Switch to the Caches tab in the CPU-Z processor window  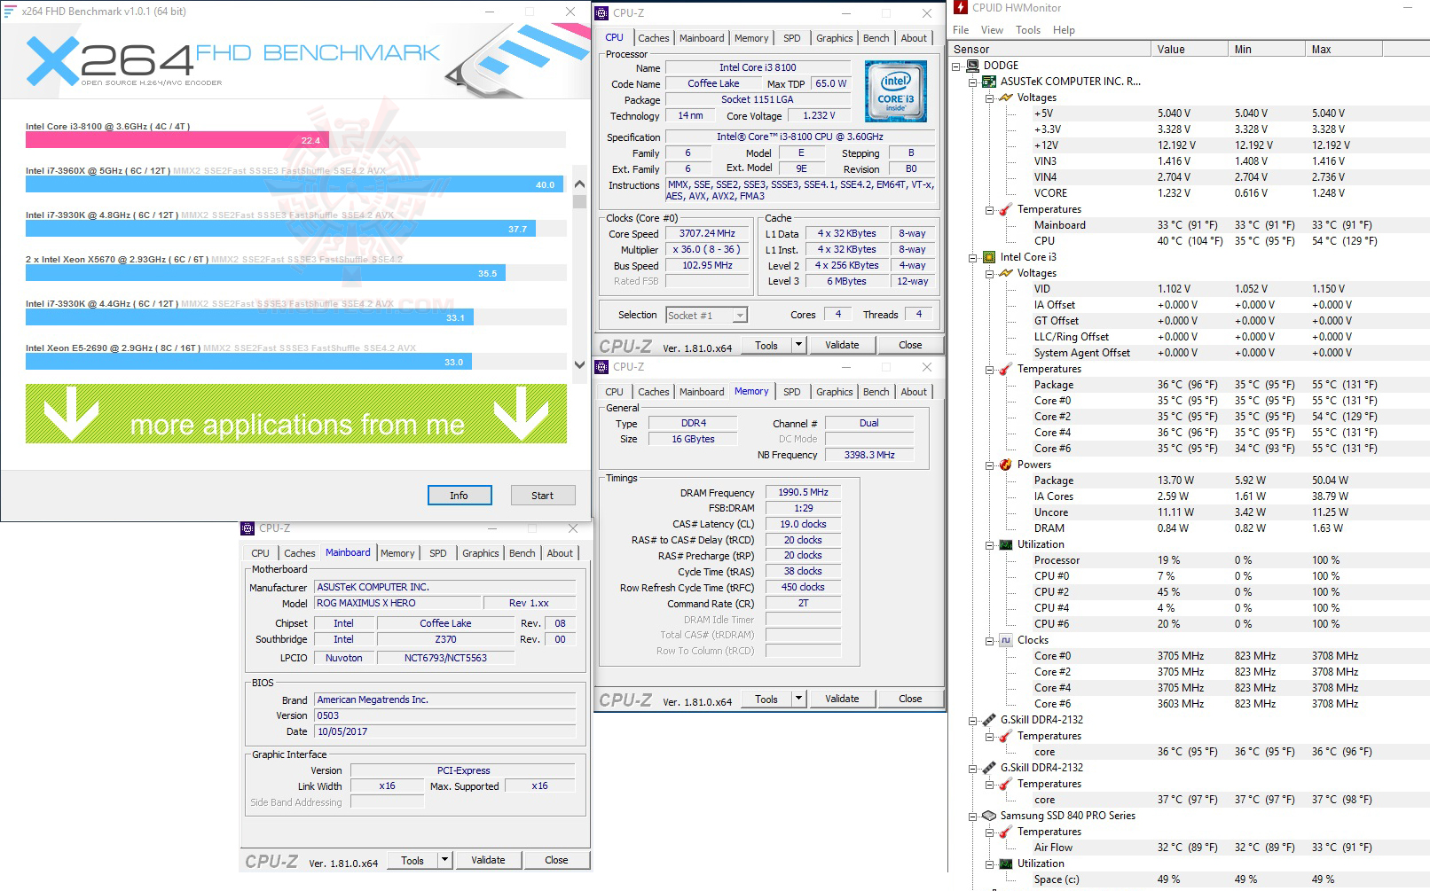pyautogui.click(x=654, y=38)
